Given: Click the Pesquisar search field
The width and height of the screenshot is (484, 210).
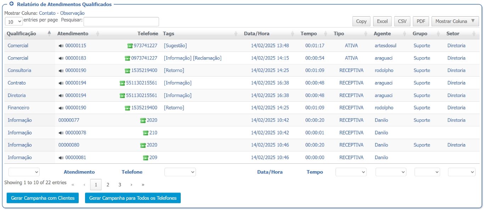Looking at the screenshot, I should pos(121,22).
